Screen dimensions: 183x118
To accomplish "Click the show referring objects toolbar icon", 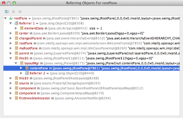I will point(7,12).
